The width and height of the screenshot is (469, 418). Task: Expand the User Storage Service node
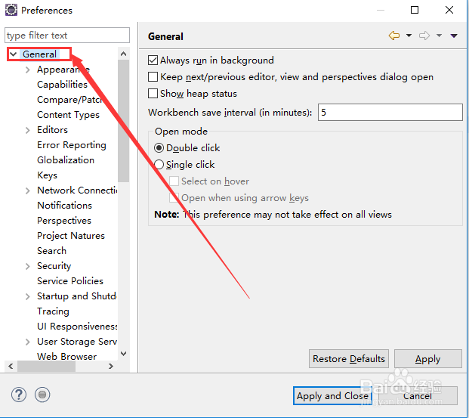(x=27, y=342)
